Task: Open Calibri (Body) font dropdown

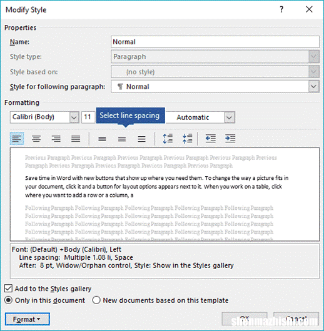Action: pyautogui.click(x=74, y=117)
